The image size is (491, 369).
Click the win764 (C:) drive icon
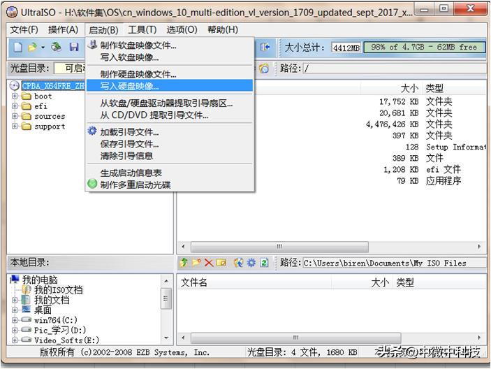27,320
